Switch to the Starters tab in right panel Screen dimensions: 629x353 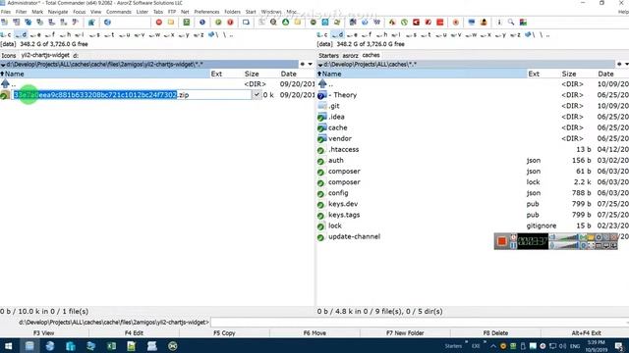(x=329, y=55)
